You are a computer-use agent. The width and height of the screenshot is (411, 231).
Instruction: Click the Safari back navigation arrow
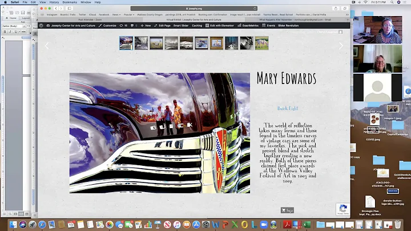56,9
